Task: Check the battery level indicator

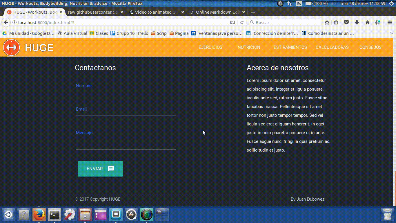Action: click(x=308, y=3)
